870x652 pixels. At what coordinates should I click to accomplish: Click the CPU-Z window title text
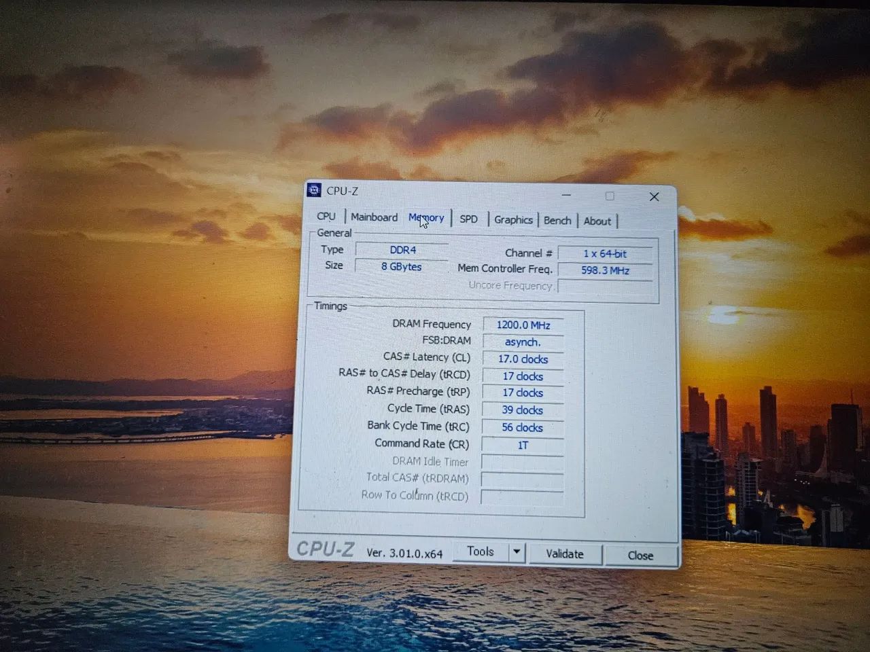[342, 191]
